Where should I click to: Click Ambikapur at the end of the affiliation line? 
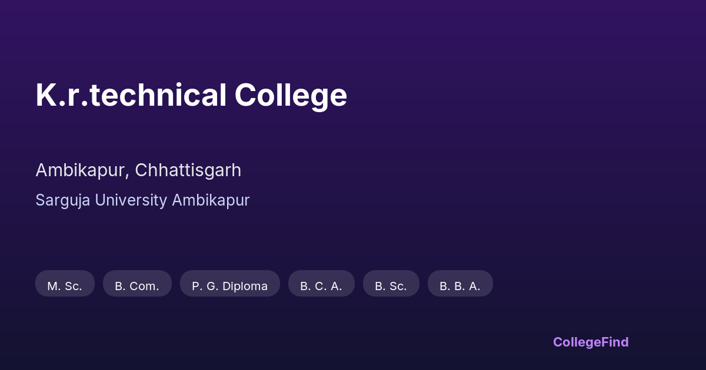211,200
